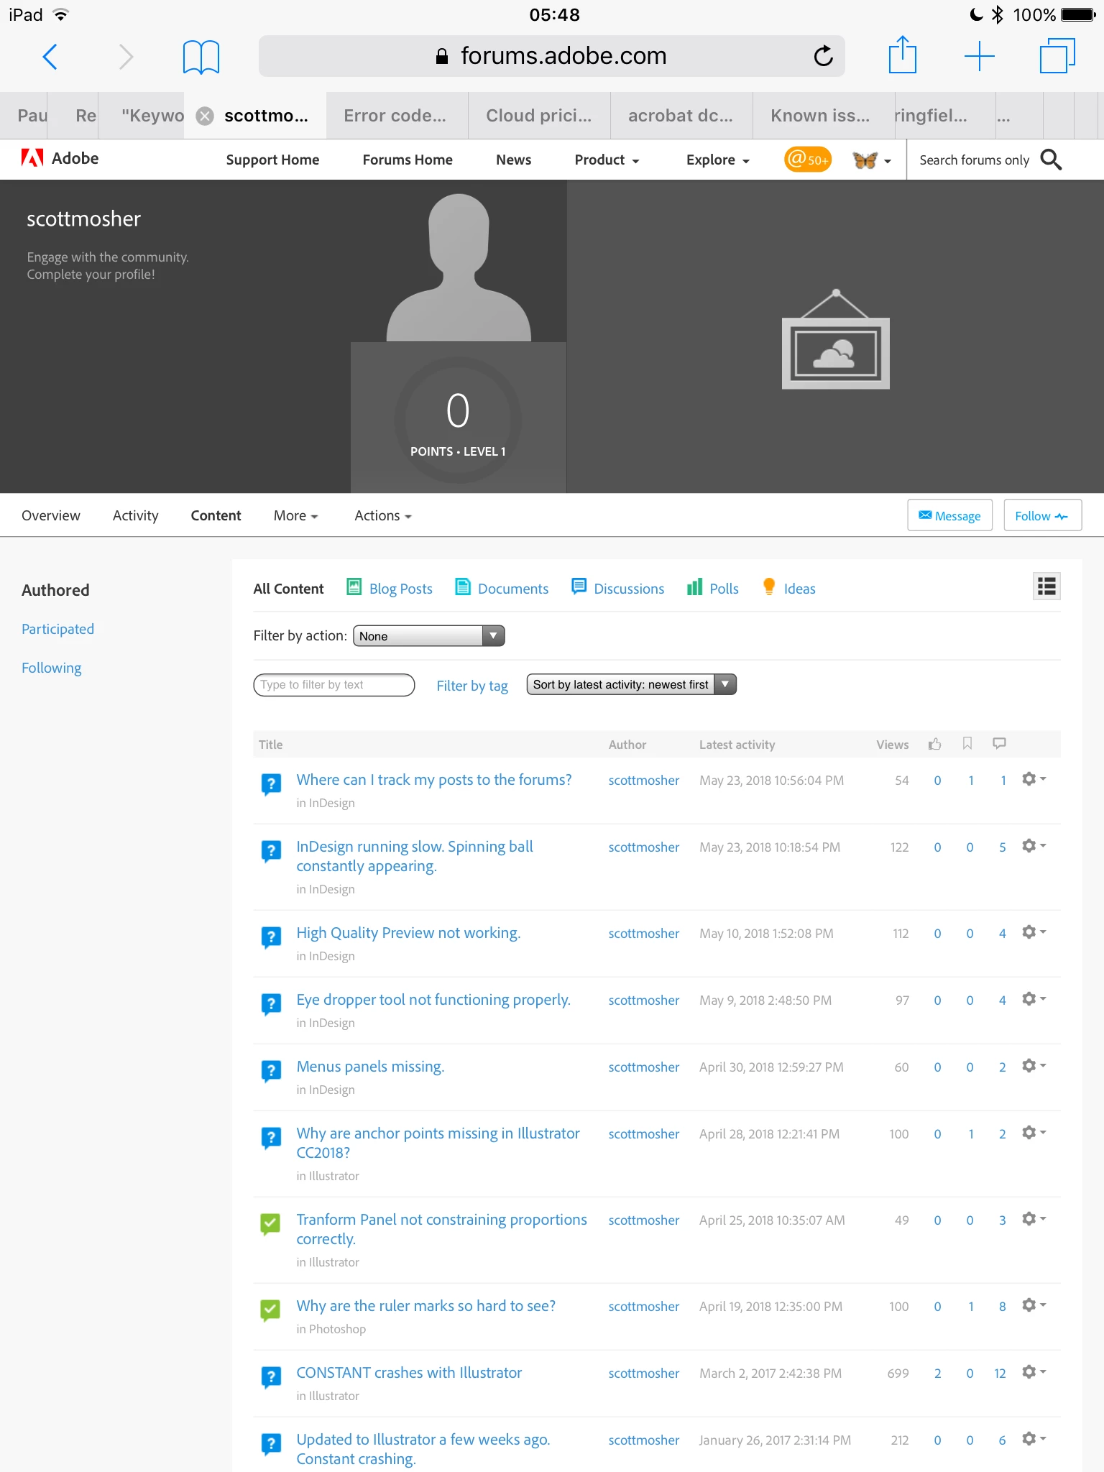Open the Sort by latest activity dropdown
The width and height of the screenshot is (1104, 1472).
(631, 684)
